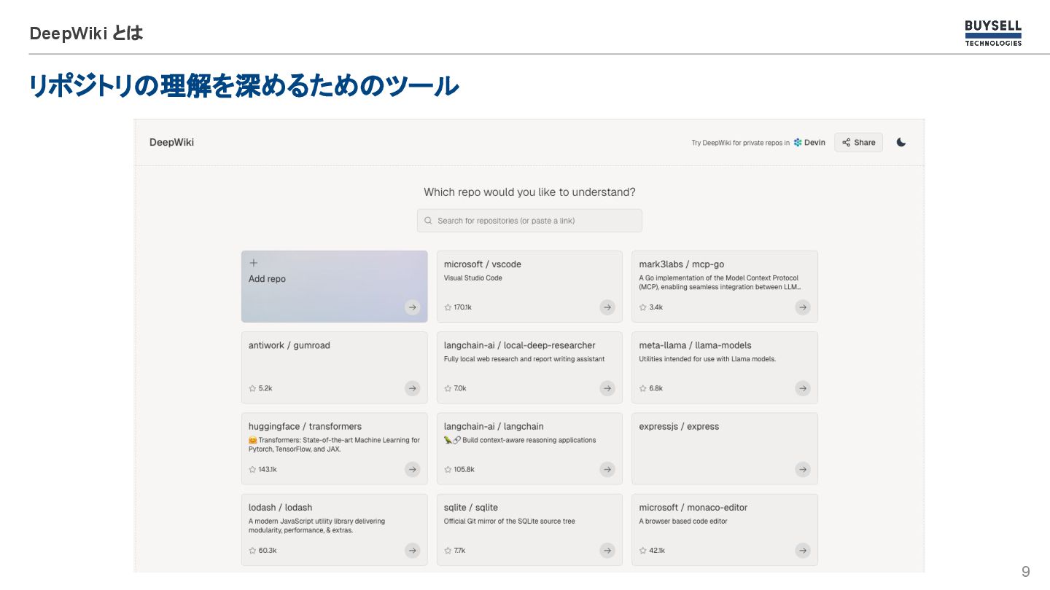The height and width of the screenshot is (590, 1050).
Task: Select the antiwork / gumroad title
Action: (x=289, y=345)
